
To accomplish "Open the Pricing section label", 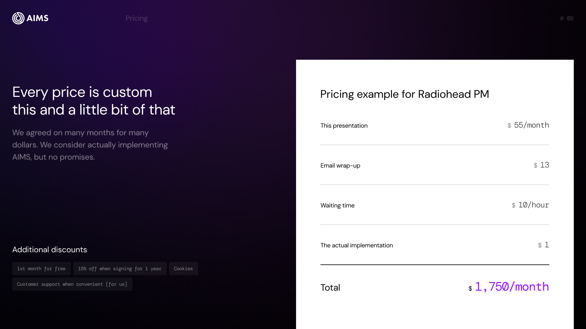I will tap(137, 18).
